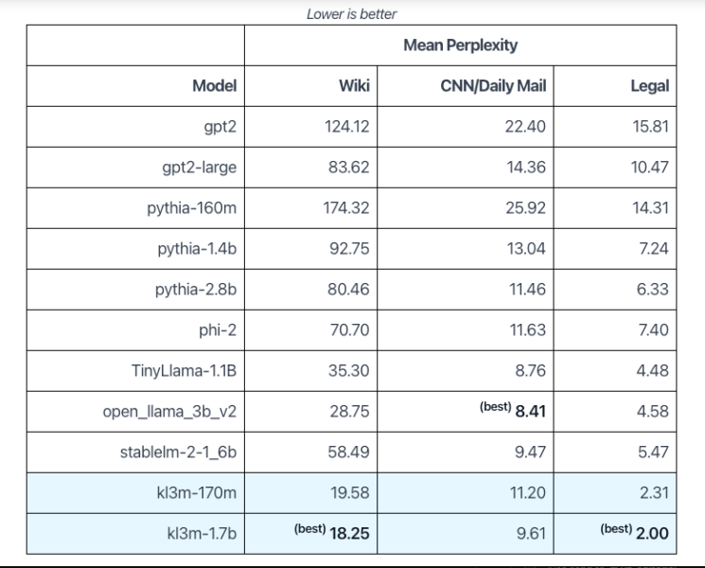Viewport: 705px width, 568px height.
Task: Select the pythia-2.8b CNN value 11.46
Action: pos(527,290)
